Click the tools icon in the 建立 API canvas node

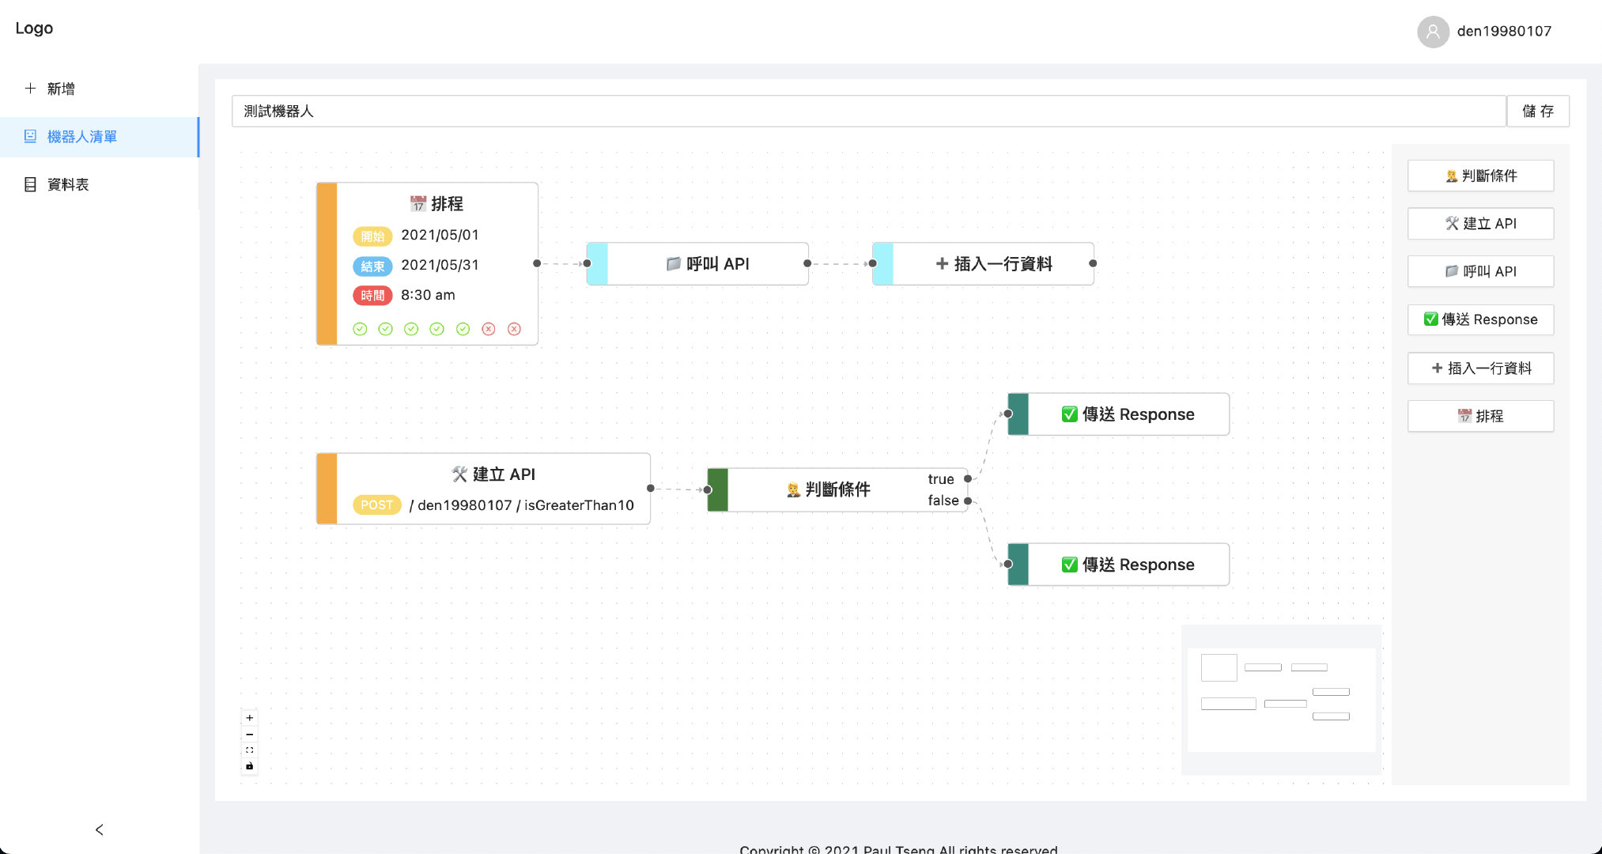[x=459, y=474]
